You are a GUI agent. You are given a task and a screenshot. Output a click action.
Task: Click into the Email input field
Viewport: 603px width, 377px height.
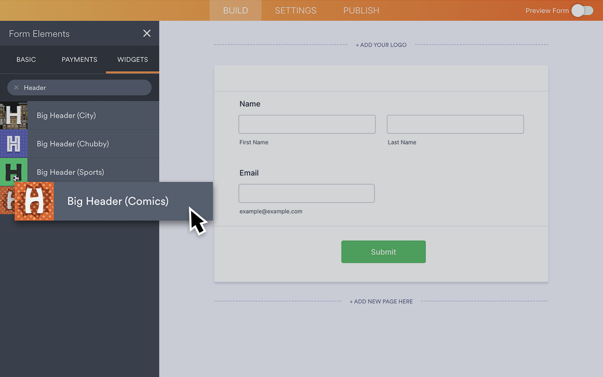306,194
